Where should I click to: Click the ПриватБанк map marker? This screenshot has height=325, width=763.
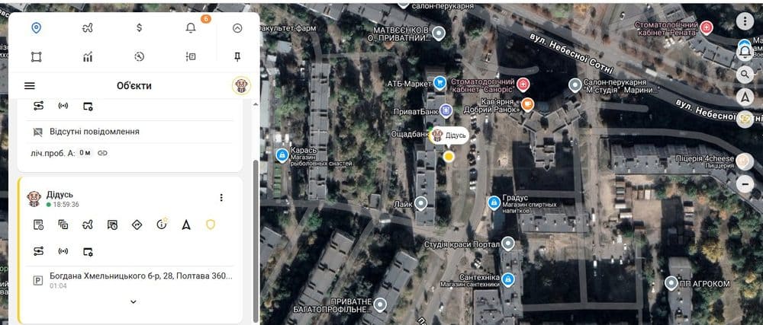[446, 111]
